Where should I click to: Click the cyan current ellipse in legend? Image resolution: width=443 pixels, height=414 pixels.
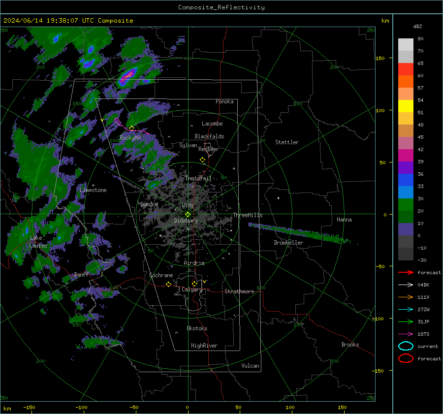[x=406, y=346]
